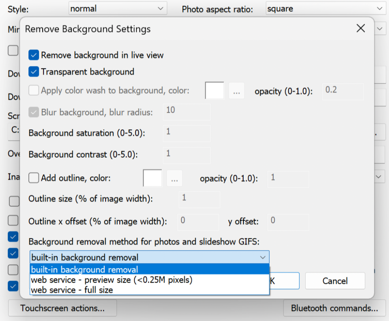Click the outline color swatch
389x321 pixels.
click(x=153, y=178)
